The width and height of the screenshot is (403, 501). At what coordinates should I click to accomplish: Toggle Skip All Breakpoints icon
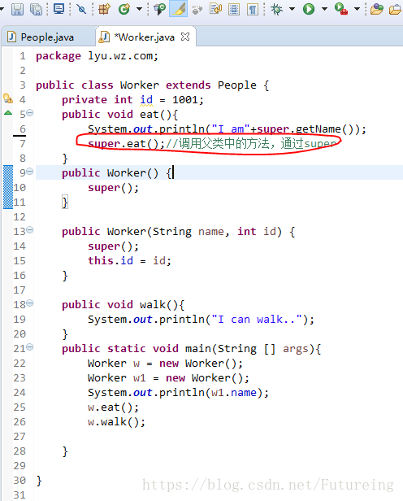[81, 9]
